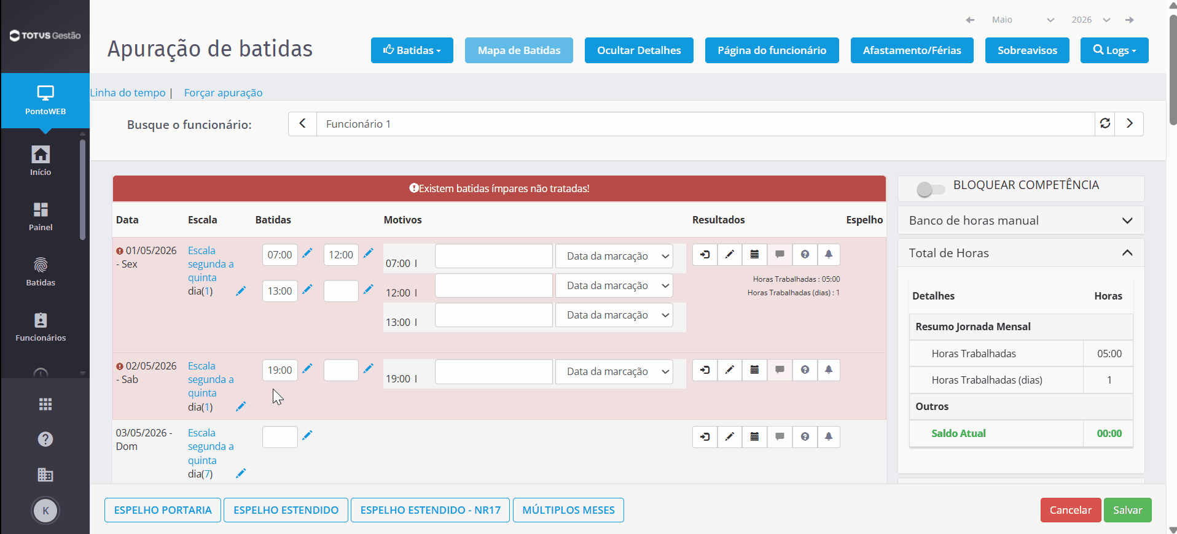Click calendar icon on 01/05/2026 row
Image resolution: width=1177 pixels, height=534 pixels.
(x=754, y=254)
